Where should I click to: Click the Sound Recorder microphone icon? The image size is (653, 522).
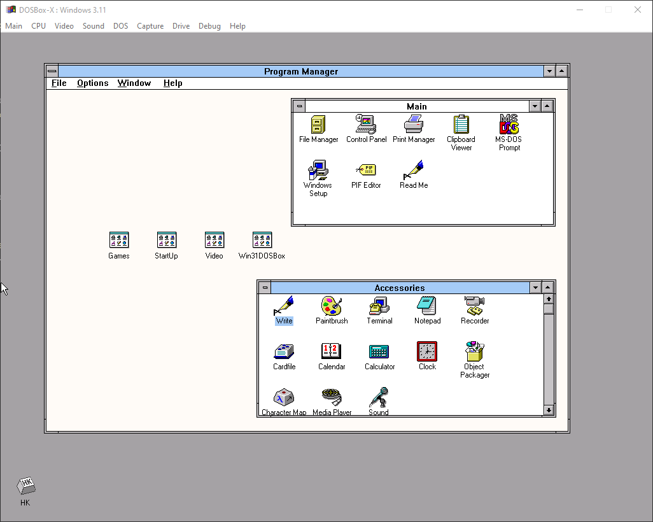[379, 397]
